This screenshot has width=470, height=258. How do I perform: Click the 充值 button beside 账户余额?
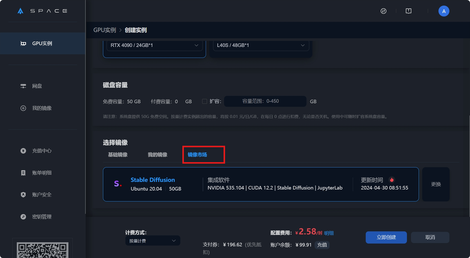322,245
